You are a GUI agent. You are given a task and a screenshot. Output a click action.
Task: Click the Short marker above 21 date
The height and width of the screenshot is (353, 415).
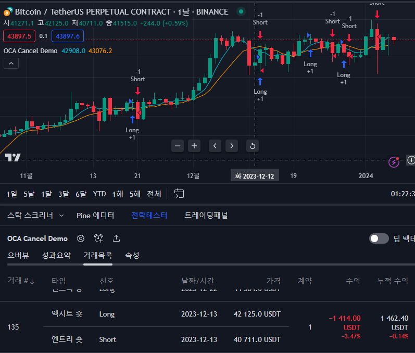[x=137, y=79]
